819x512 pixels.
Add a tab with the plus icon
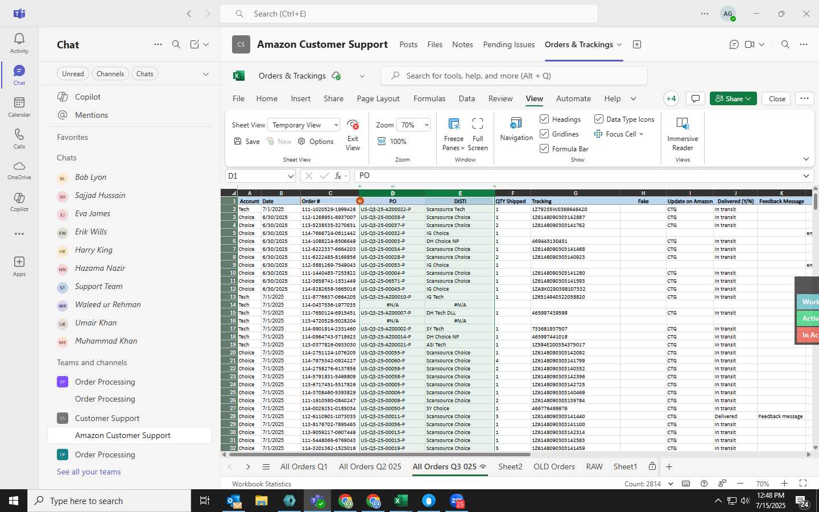(637, 44)
